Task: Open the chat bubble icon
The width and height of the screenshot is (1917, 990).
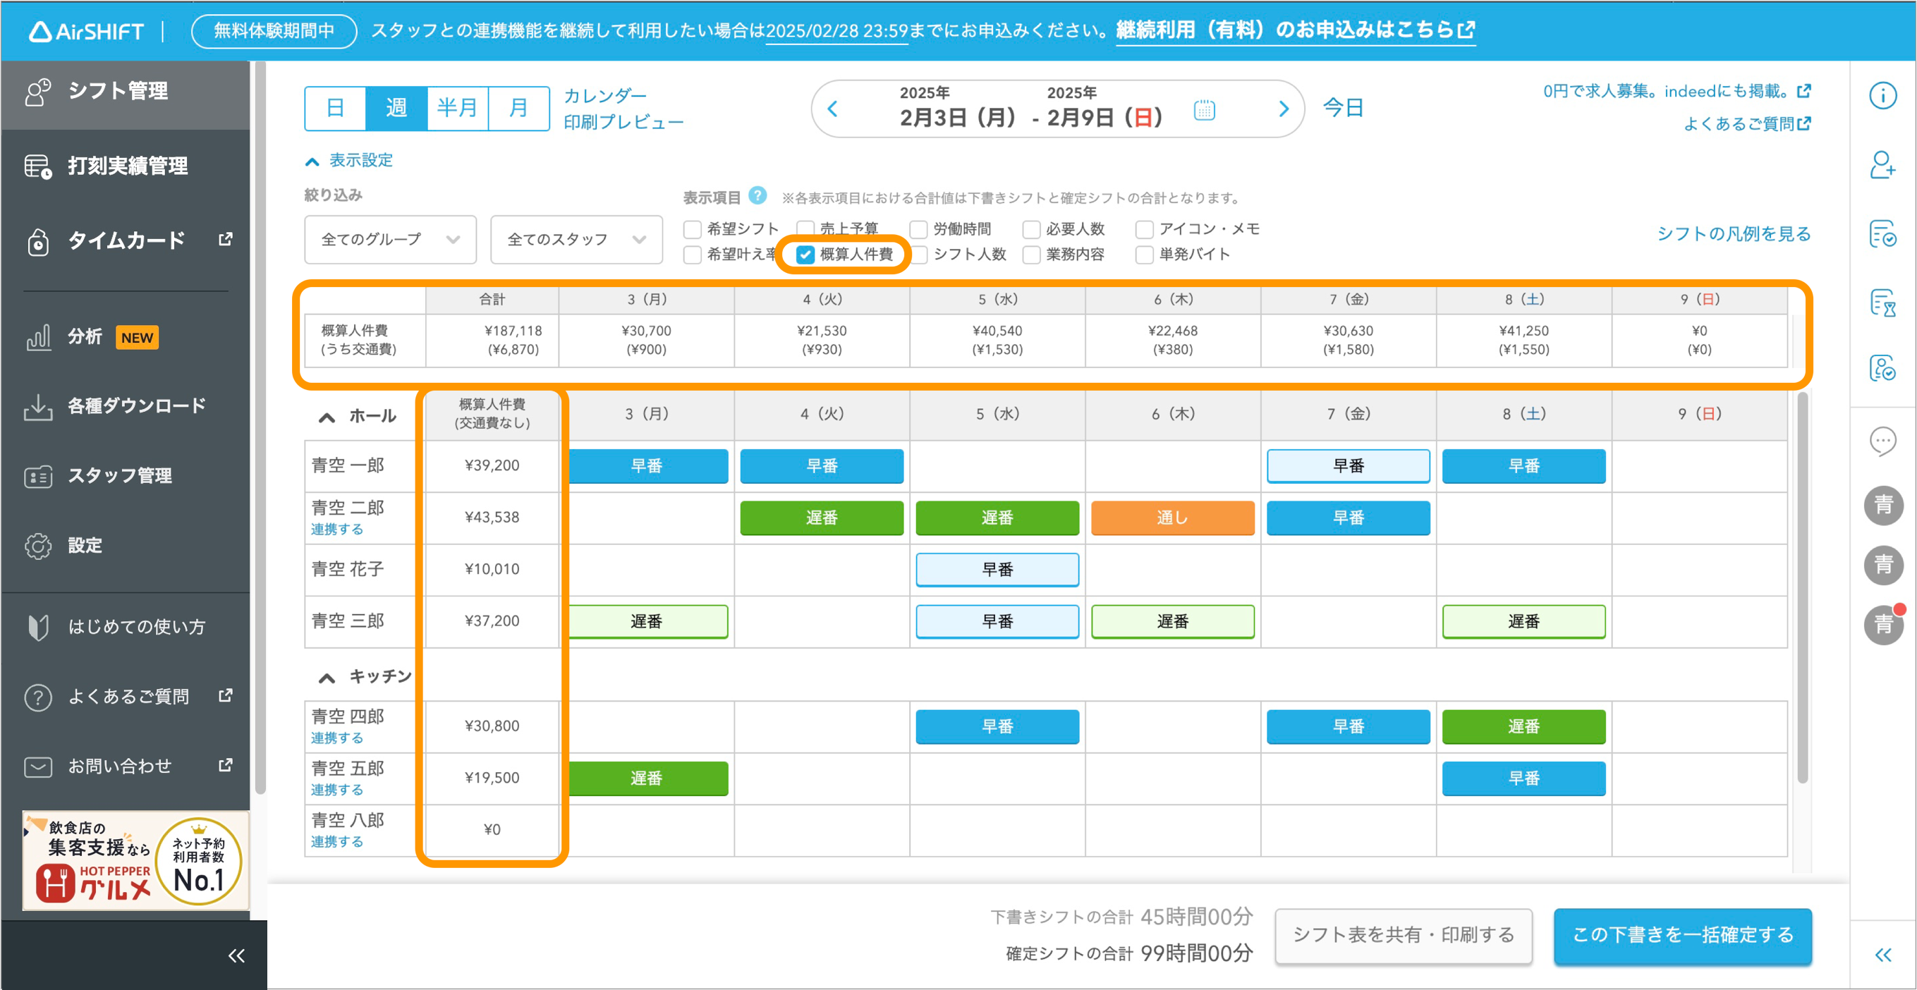Action: tap(1882, 441)
